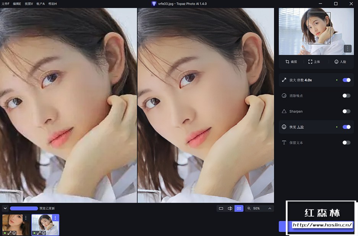Click the upscale arrow icon on first thumbnail

10,233
